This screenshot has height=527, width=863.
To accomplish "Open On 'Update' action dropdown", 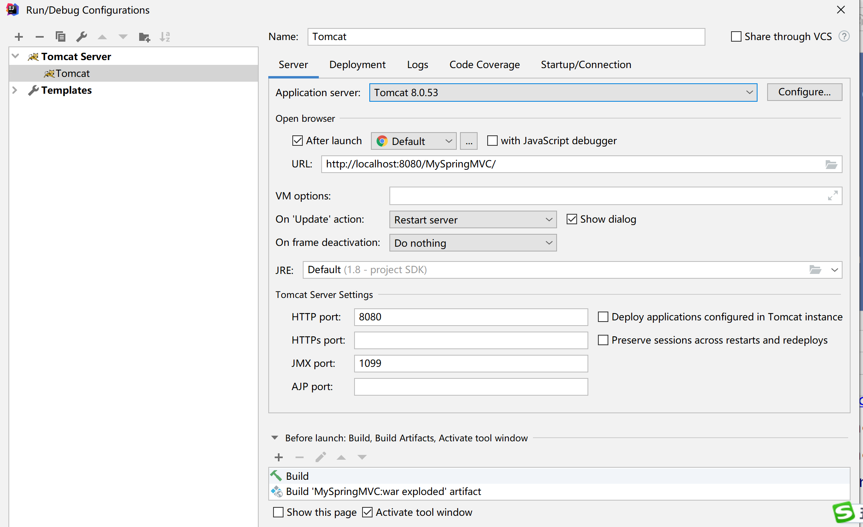I will click(473, 219).
